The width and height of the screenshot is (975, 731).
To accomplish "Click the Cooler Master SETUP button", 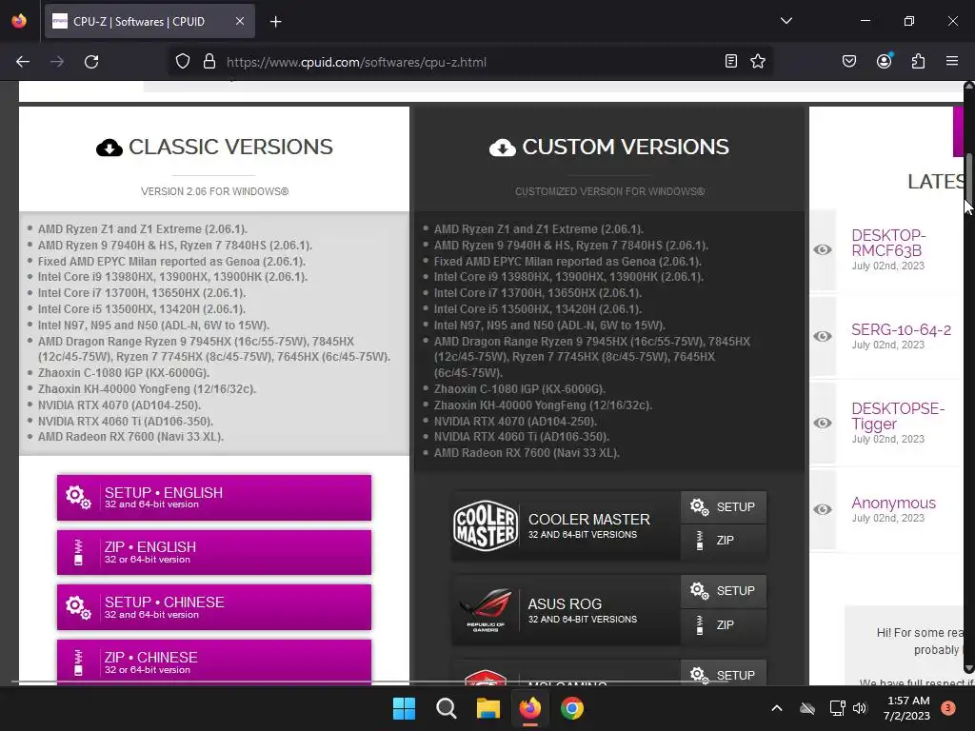I will pyautogui.click(x=724, y=507).
